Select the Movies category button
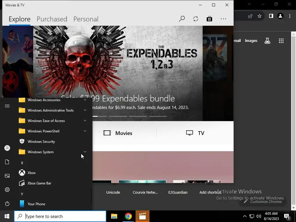This screenshot has height=222, width=296. [118, 133]
